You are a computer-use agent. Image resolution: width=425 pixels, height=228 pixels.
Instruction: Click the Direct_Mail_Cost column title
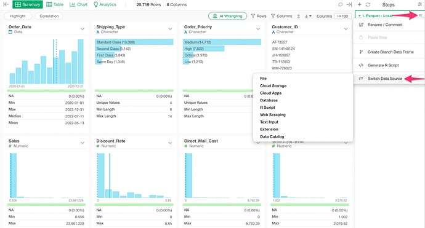[x=201, y=141]
